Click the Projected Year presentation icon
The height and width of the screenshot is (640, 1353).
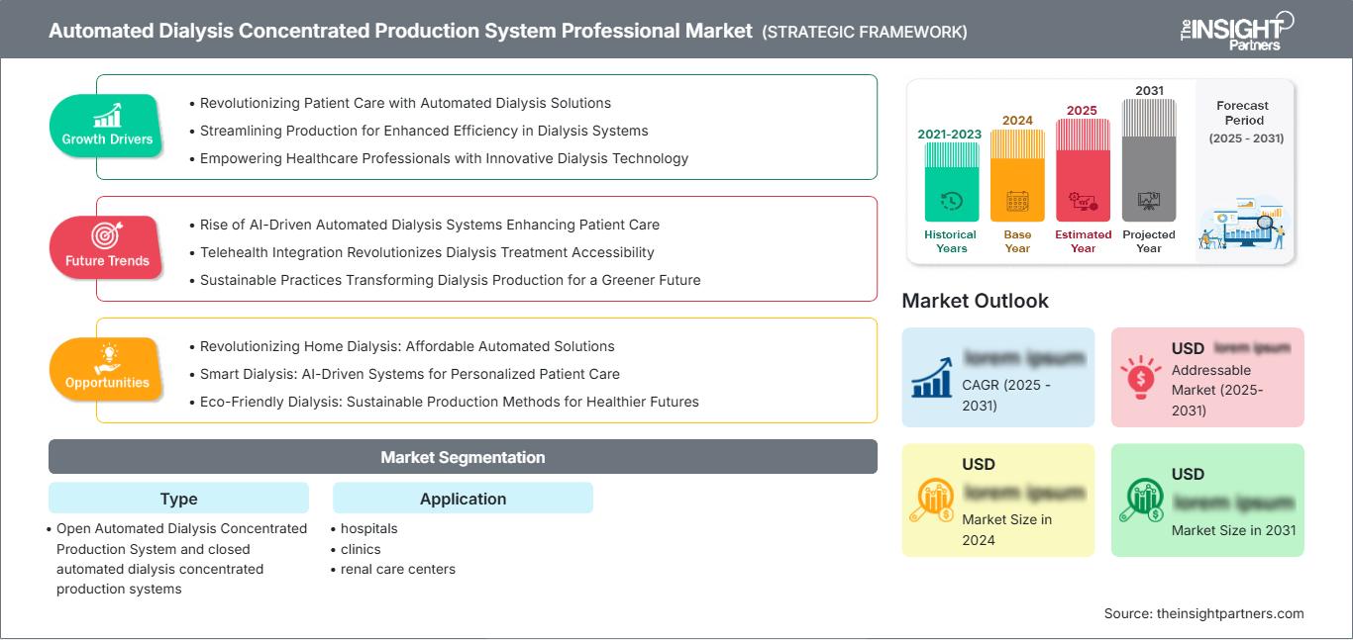[1149, 201]
